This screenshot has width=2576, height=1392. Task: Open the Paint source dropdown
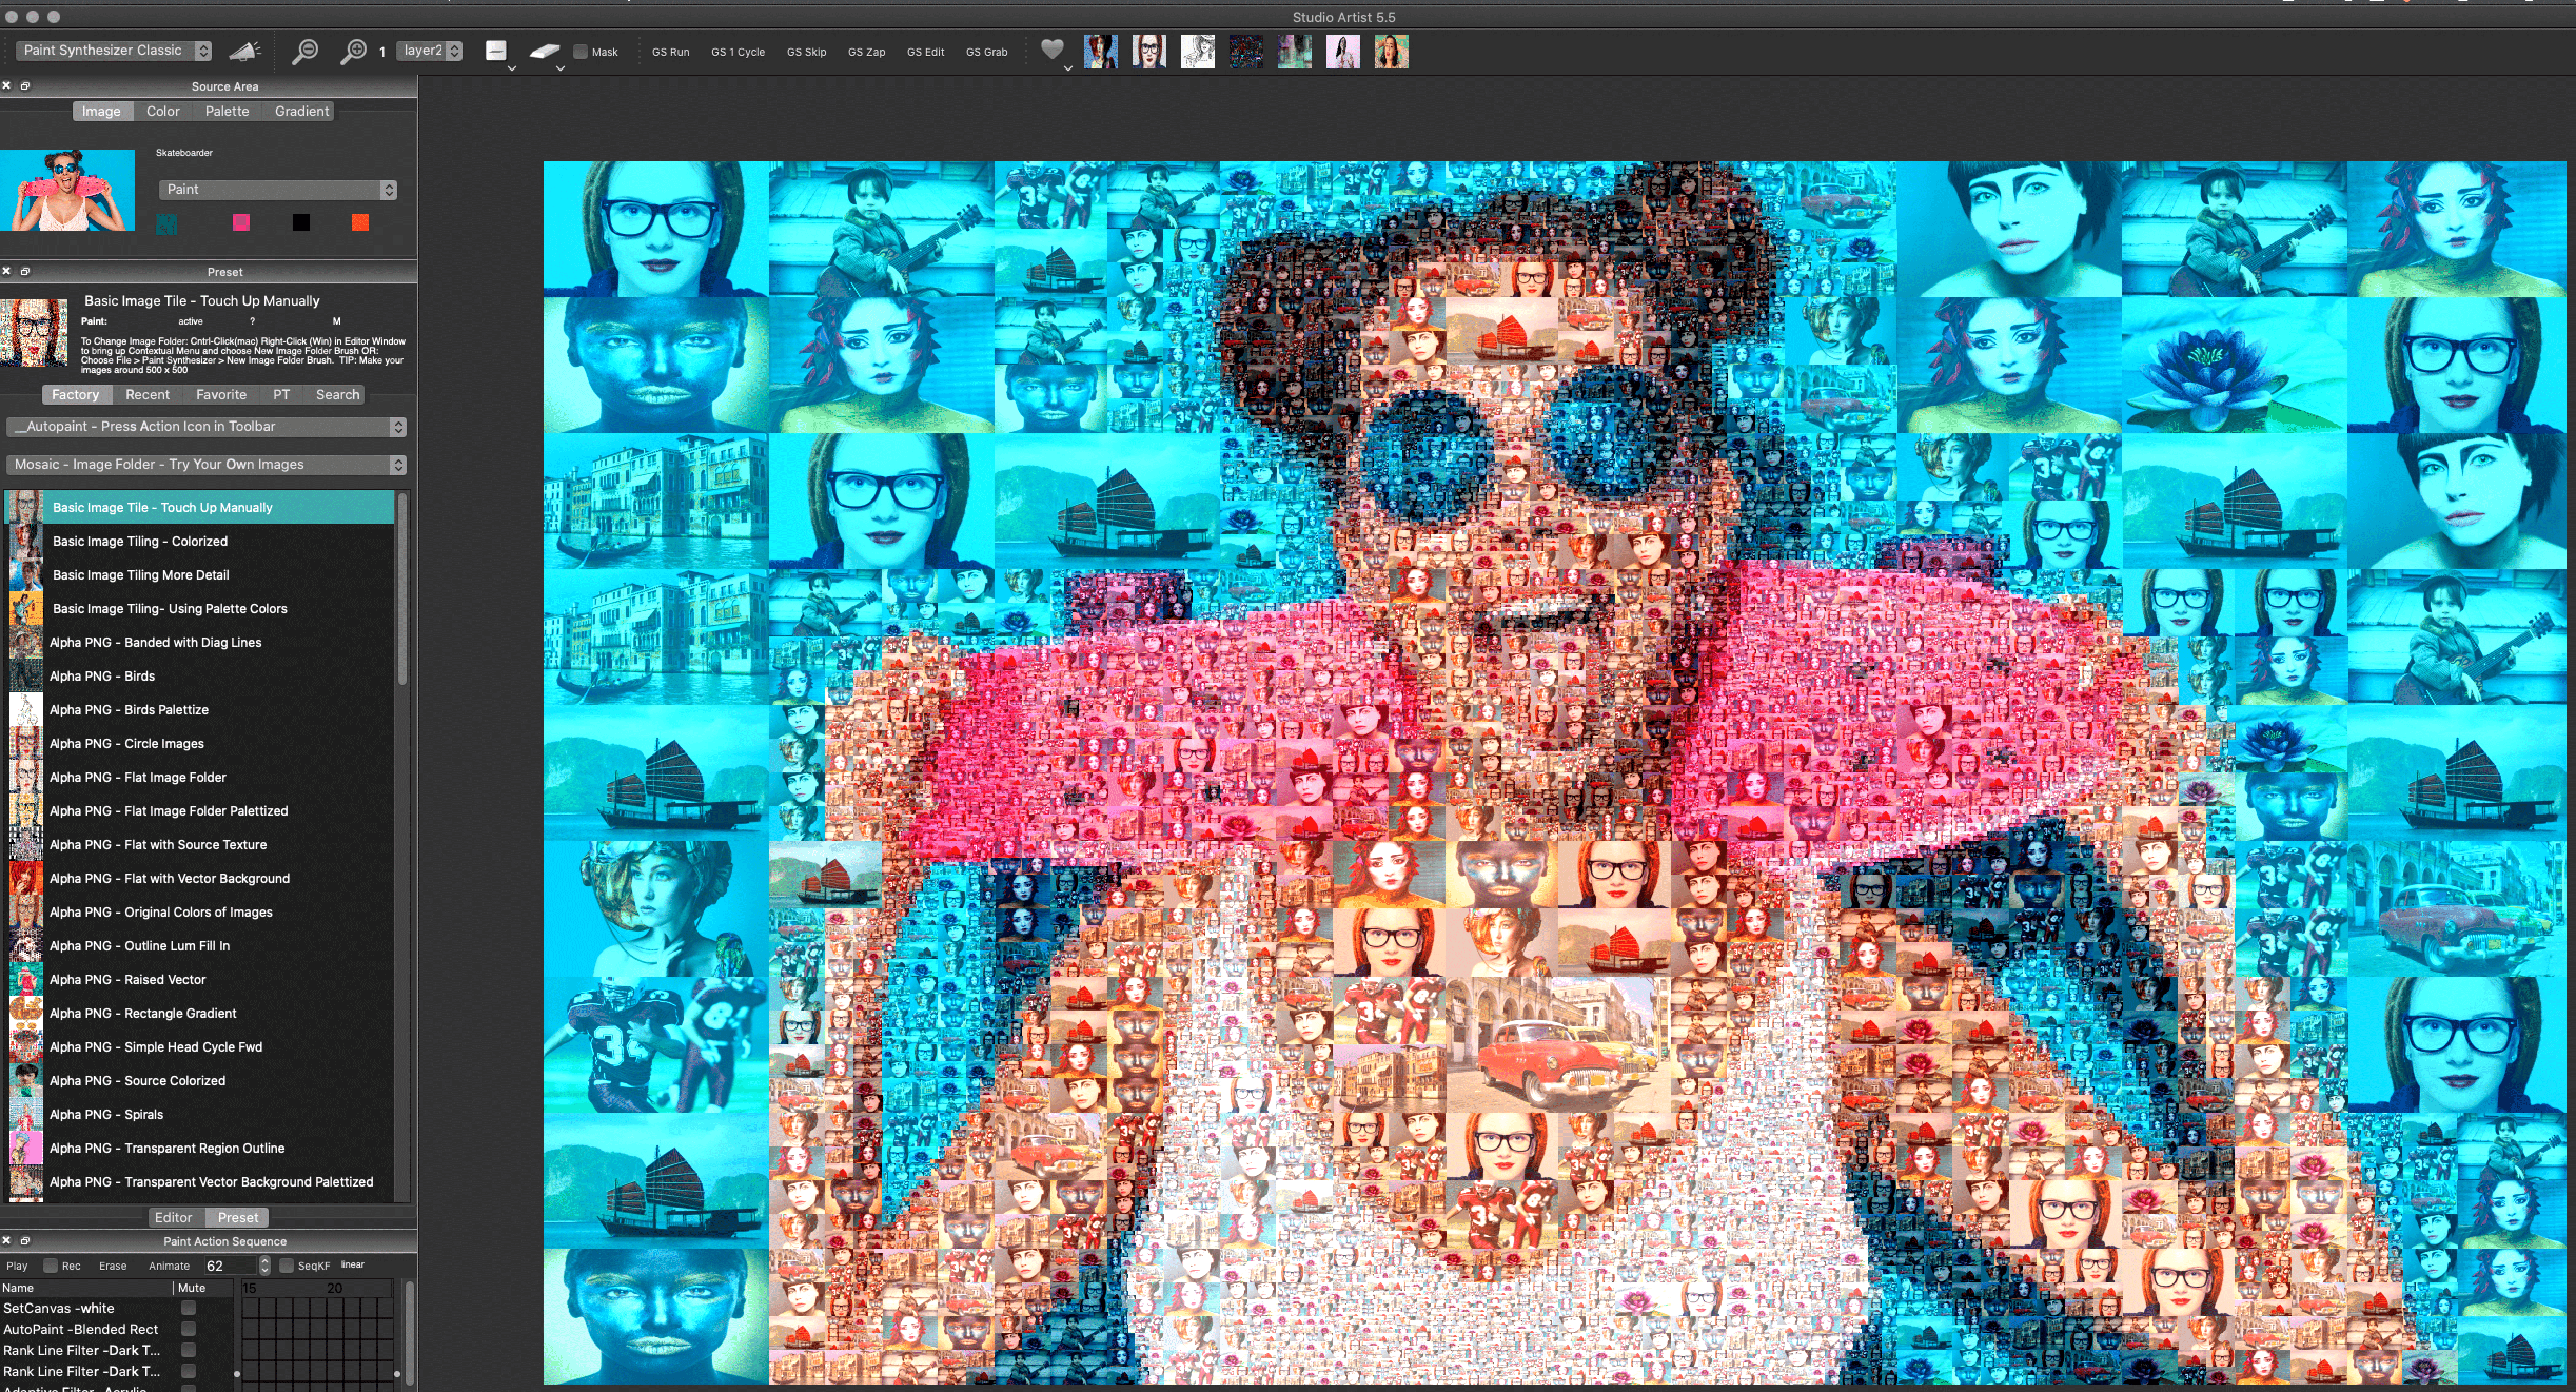click(278, 189)
